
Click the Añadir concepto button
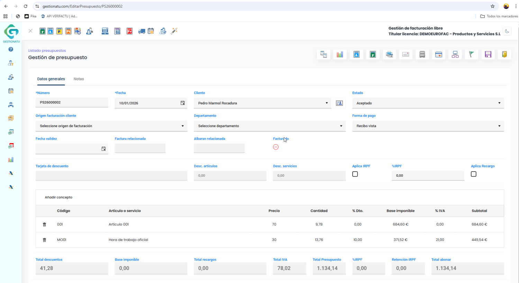[58, 197]
